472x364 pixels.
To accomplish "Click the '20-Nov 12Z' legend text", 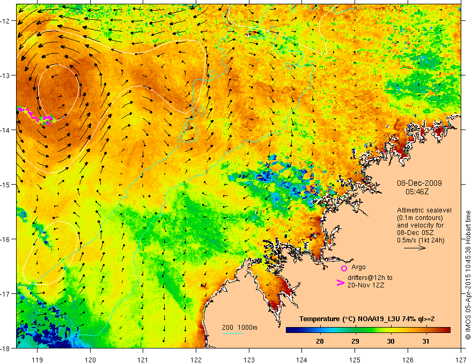I will click(x=366, y=285).
